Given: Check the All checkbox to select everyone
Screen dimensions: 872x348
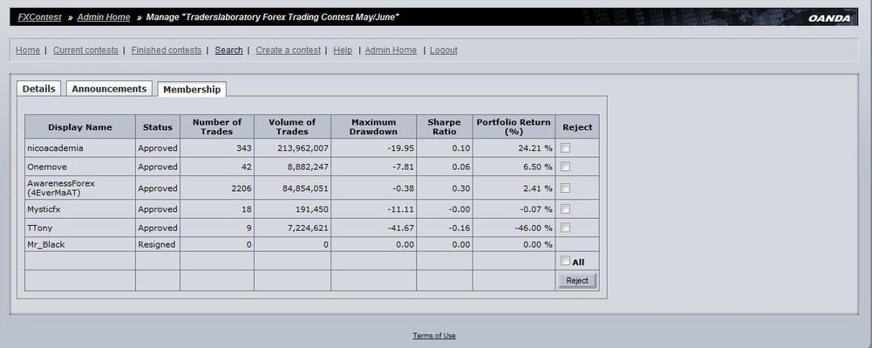Looking at the screenshot, I should tap(566, 261).
